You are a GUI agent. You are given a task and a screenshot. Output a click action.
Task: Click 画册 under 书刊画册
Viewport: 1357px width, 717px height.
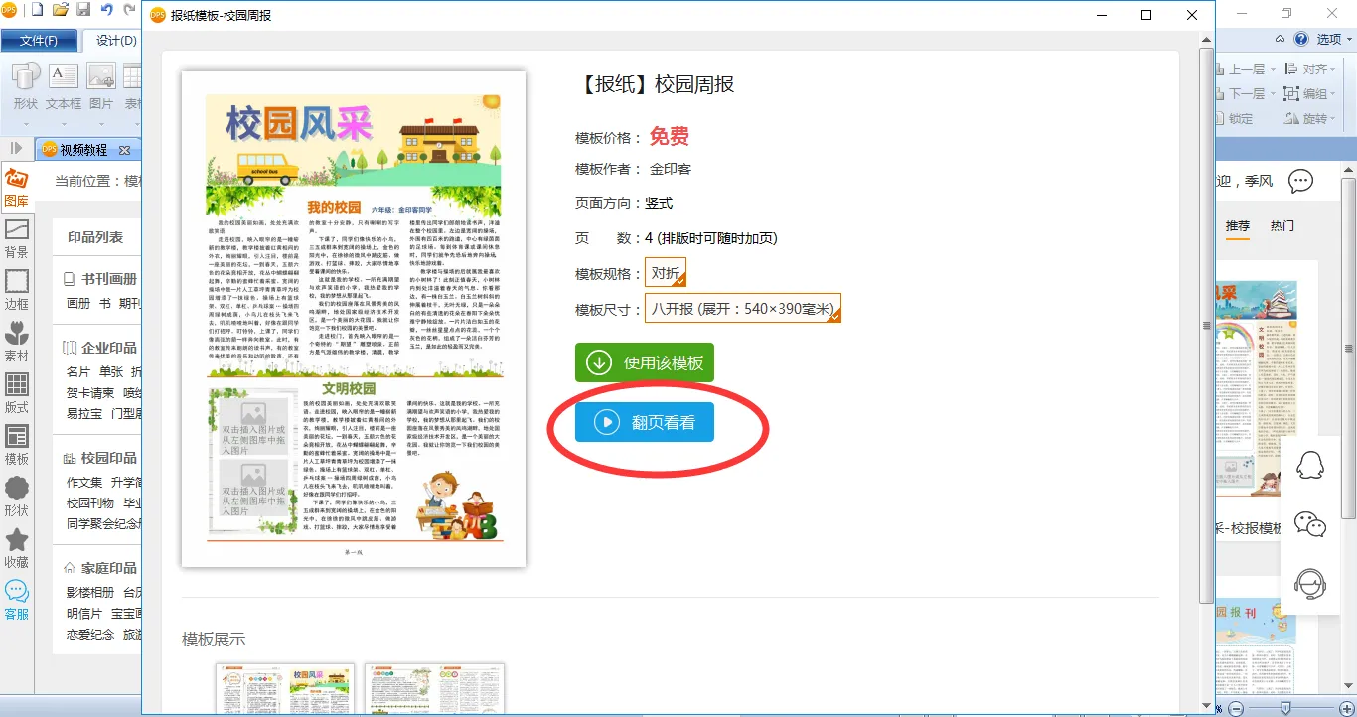[78, 303]
